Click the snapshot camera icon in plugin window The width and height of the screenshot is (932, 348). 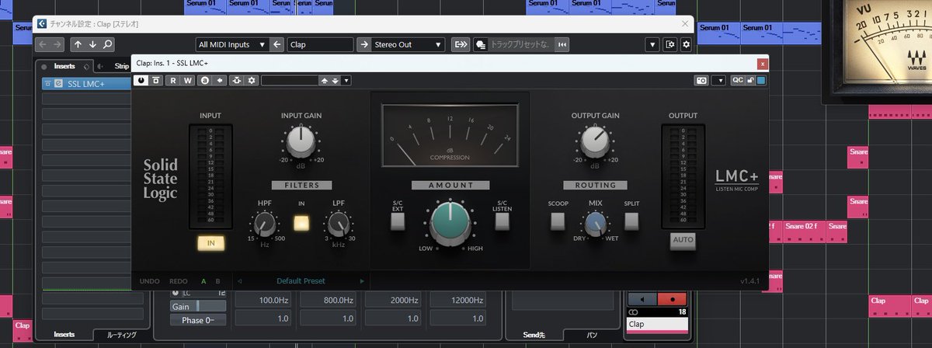[x=701, y=80]
